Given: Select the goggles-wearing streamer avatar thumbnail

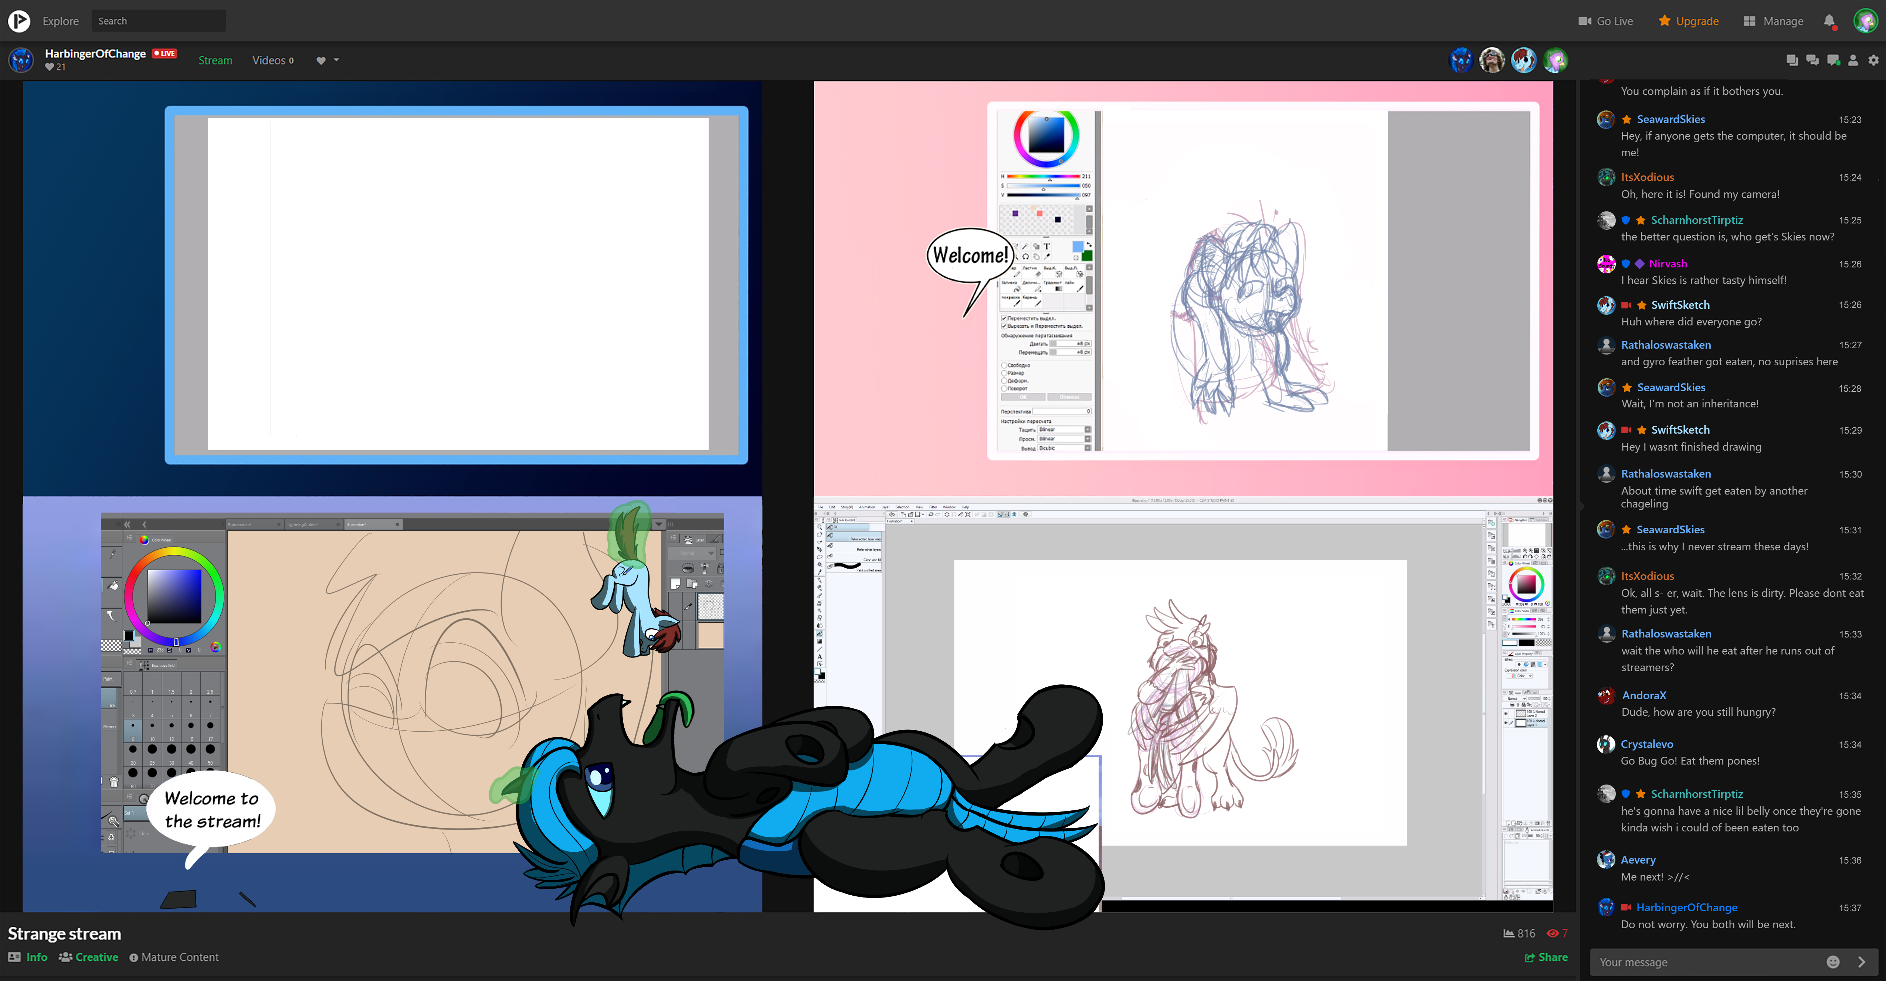Looking at the screenshot, I should (x=1491, y=60).
